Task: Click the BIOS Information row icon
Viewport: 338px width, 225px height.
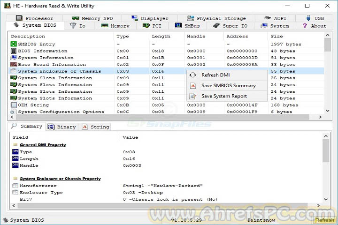Action: [x=14, y=51]
